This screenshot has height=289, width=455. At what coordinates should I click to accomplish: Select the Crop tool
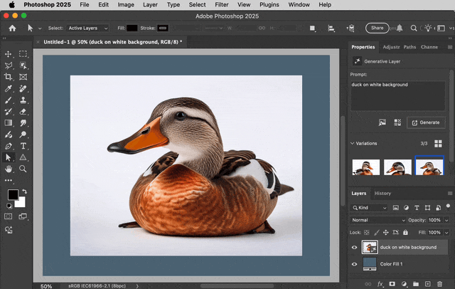(x=8, y=77)
